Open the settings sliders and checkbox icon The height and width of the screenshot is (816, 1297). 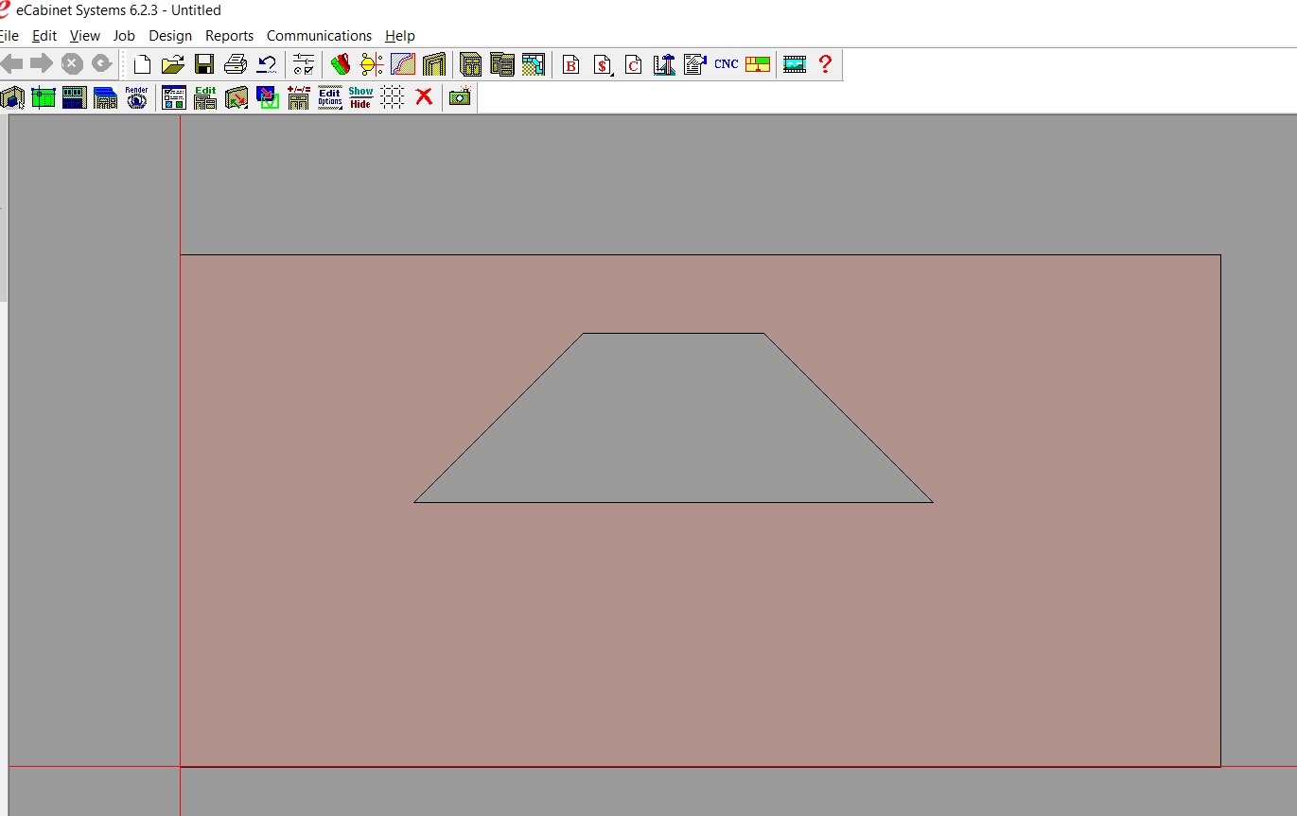pos(303,64)
